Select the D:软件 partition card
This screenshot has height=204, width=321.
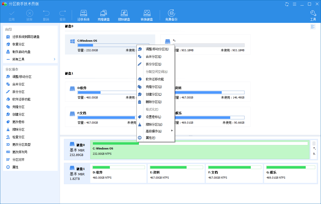click(110, 92)
